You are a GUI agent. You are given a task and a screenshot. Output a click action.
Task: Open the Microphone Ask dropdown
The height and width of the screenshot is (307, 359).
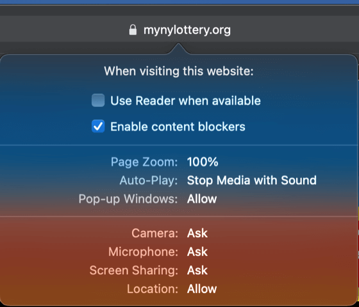pyautogui.click(x=197, y=252)
